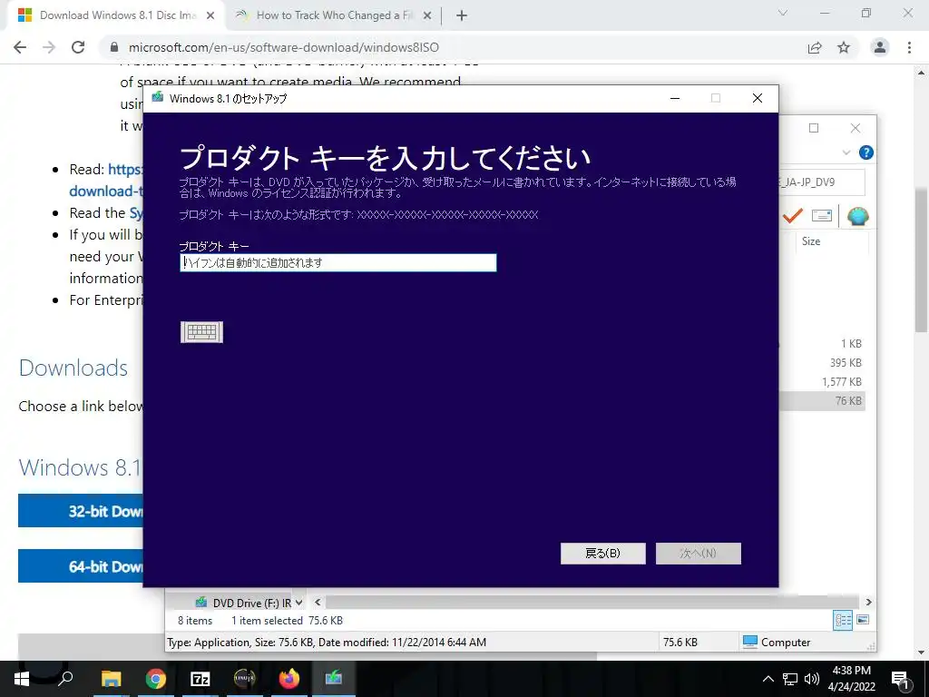Open network status tray icon

790,679
